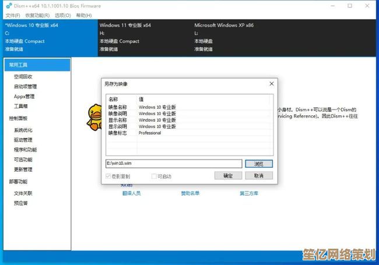
Task: Click the 浏览 browse button
Action: (259, 164)
